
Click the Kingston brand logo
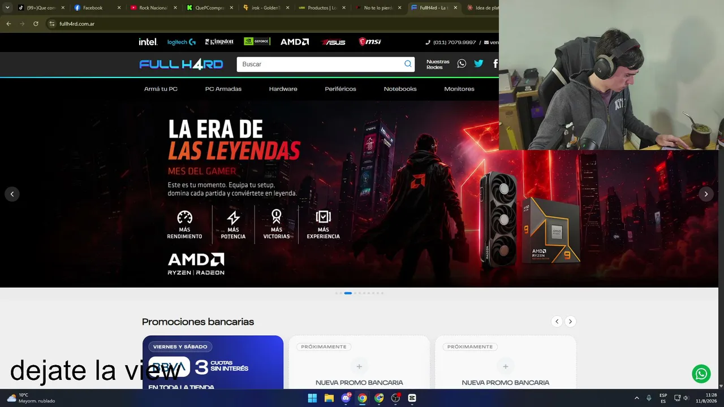tap(219, 42)
